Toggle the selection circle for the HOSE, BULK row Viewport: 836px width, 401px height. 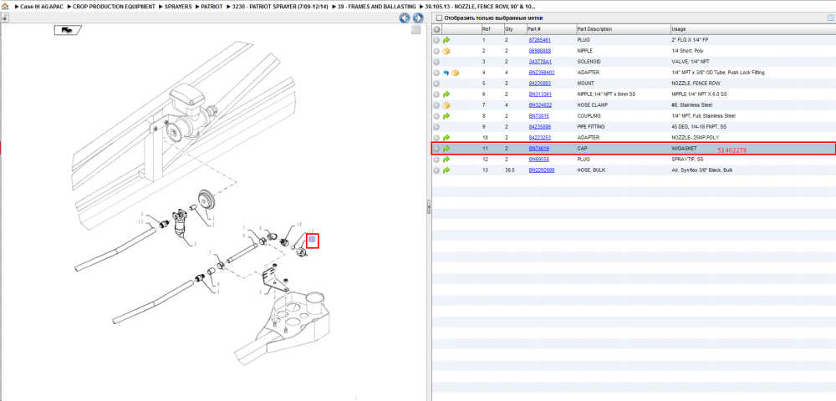pyautogui.click(x=436, y=170)
